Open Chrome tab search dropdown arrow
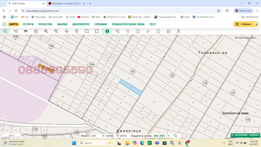Image resolution: width=261 pixels, height=147 pixels. pyautogui.click(x=3, y=3)
